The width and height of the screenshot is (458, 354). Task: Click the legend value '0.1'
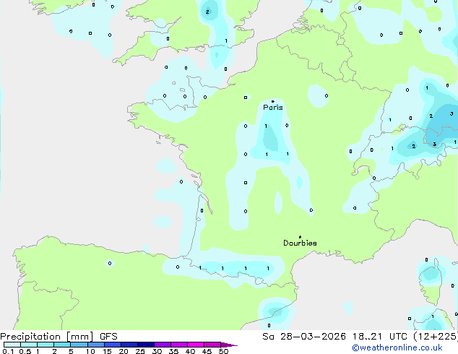click(x=8, y=351)
